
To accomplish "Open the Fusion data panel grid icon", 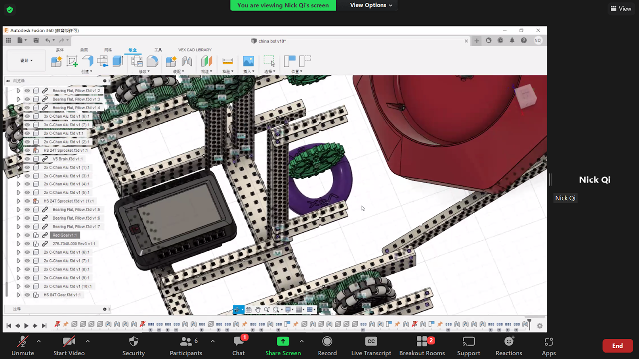I will coord(8,40).
